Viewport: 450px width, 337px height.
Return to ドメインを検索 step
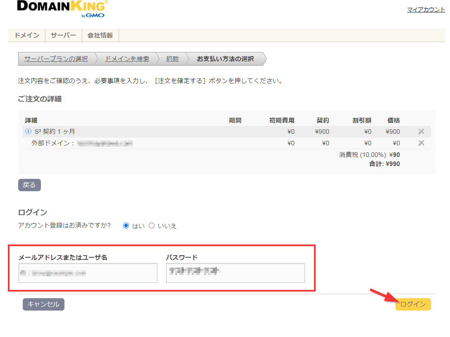point(127,59)
